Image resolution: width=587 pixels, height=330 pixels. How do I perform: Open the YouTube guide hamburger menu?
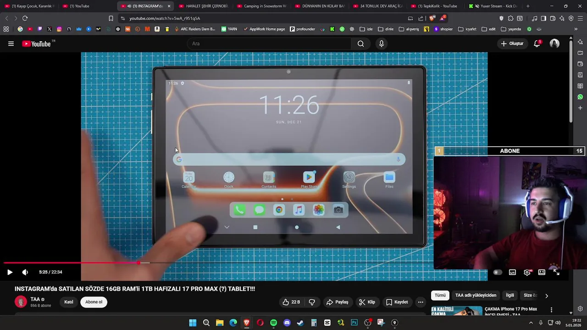tap(11, 44)
